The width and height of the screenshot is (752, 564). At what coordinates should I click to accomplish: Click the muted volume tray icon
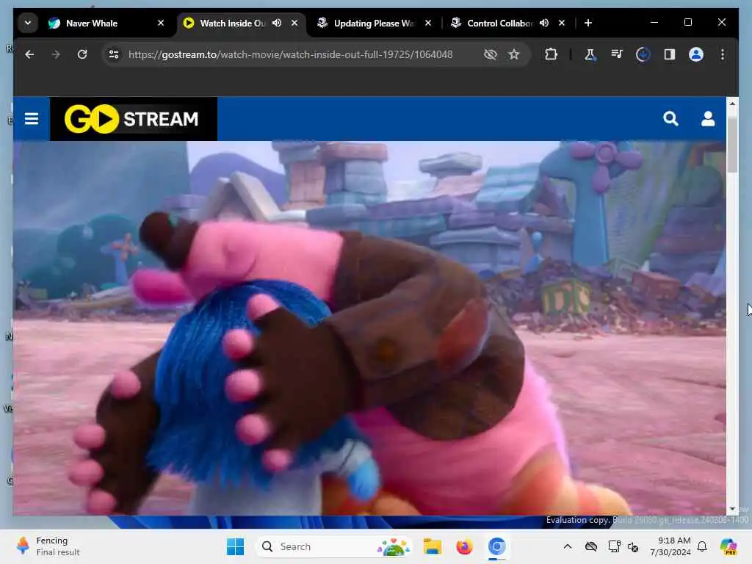pyautogui.click(x=633, y=546)
